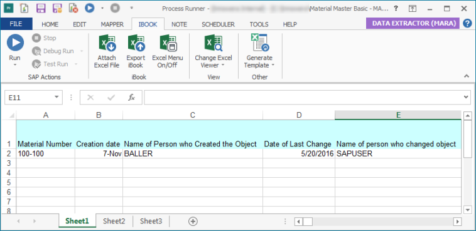This screenshot has width=476, height=231.
Task: Open the SCHEDULER tab
Action: tap(219, 24)
